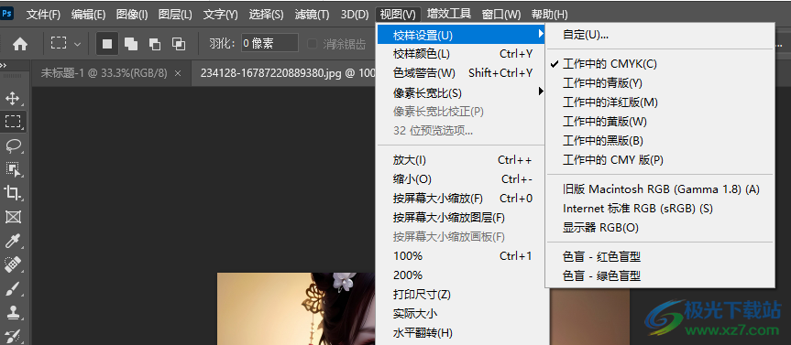The width and height of the screenshot is (791, 345).
Task: Choose the 200% zoom option
Action: pyautogui.click(x=461, y=275)
